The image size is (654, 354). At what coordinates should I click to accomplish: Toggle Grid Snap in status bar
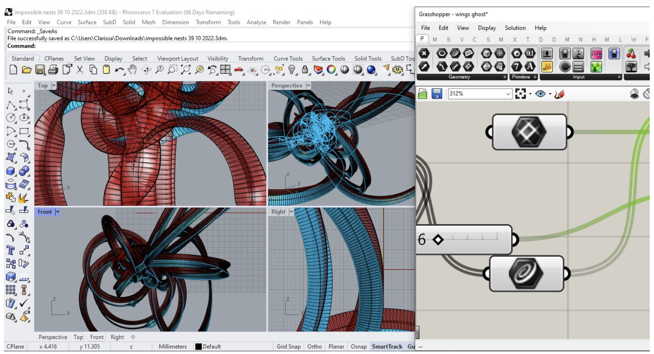(288, 346)
